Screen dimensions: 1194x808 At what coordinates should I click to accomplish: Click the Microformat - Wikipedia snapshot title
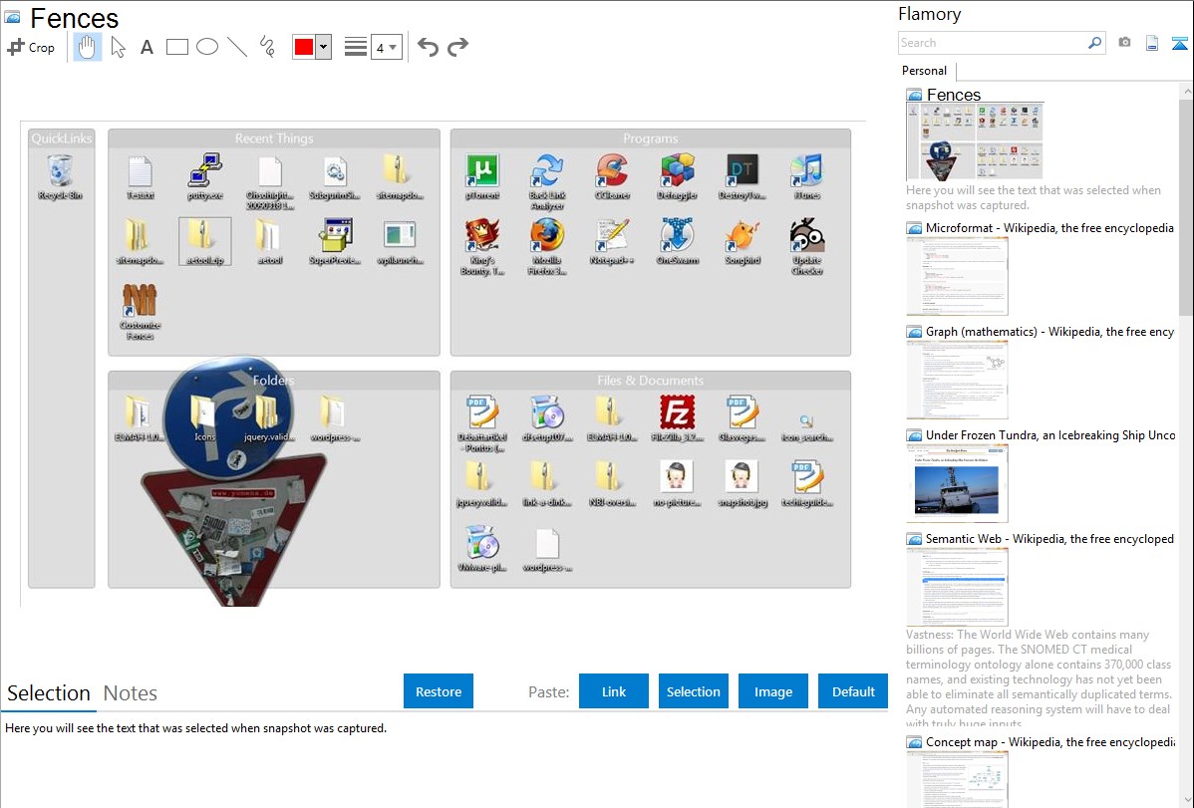[x=1049, y=228]
